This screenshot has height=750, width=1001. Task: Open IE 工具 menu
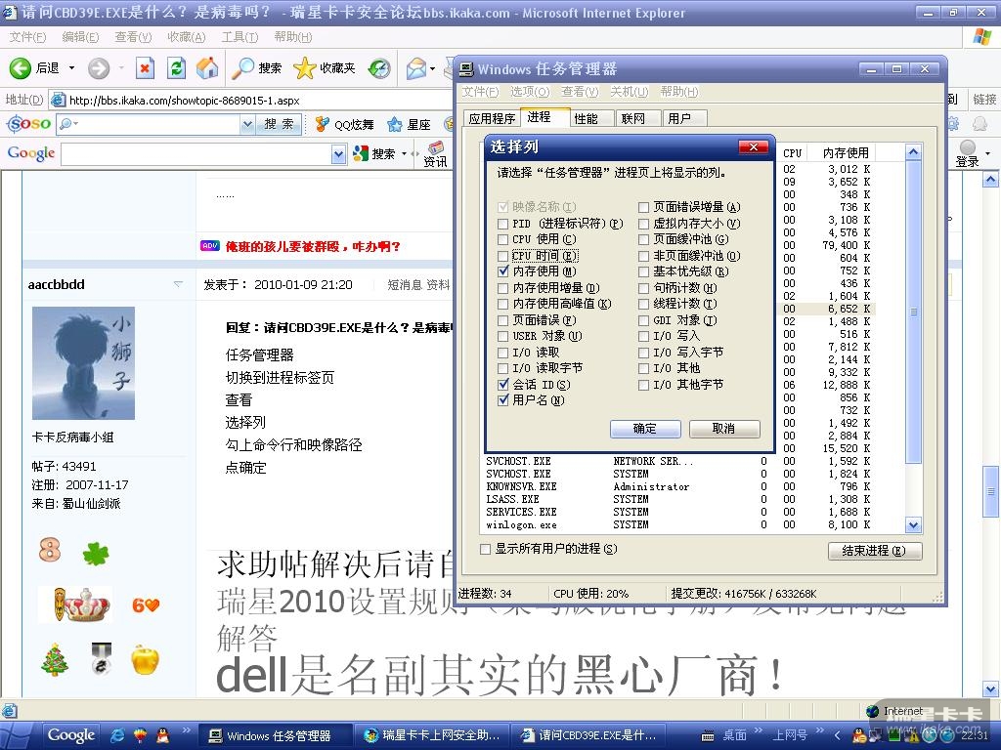tap(239, 37)
